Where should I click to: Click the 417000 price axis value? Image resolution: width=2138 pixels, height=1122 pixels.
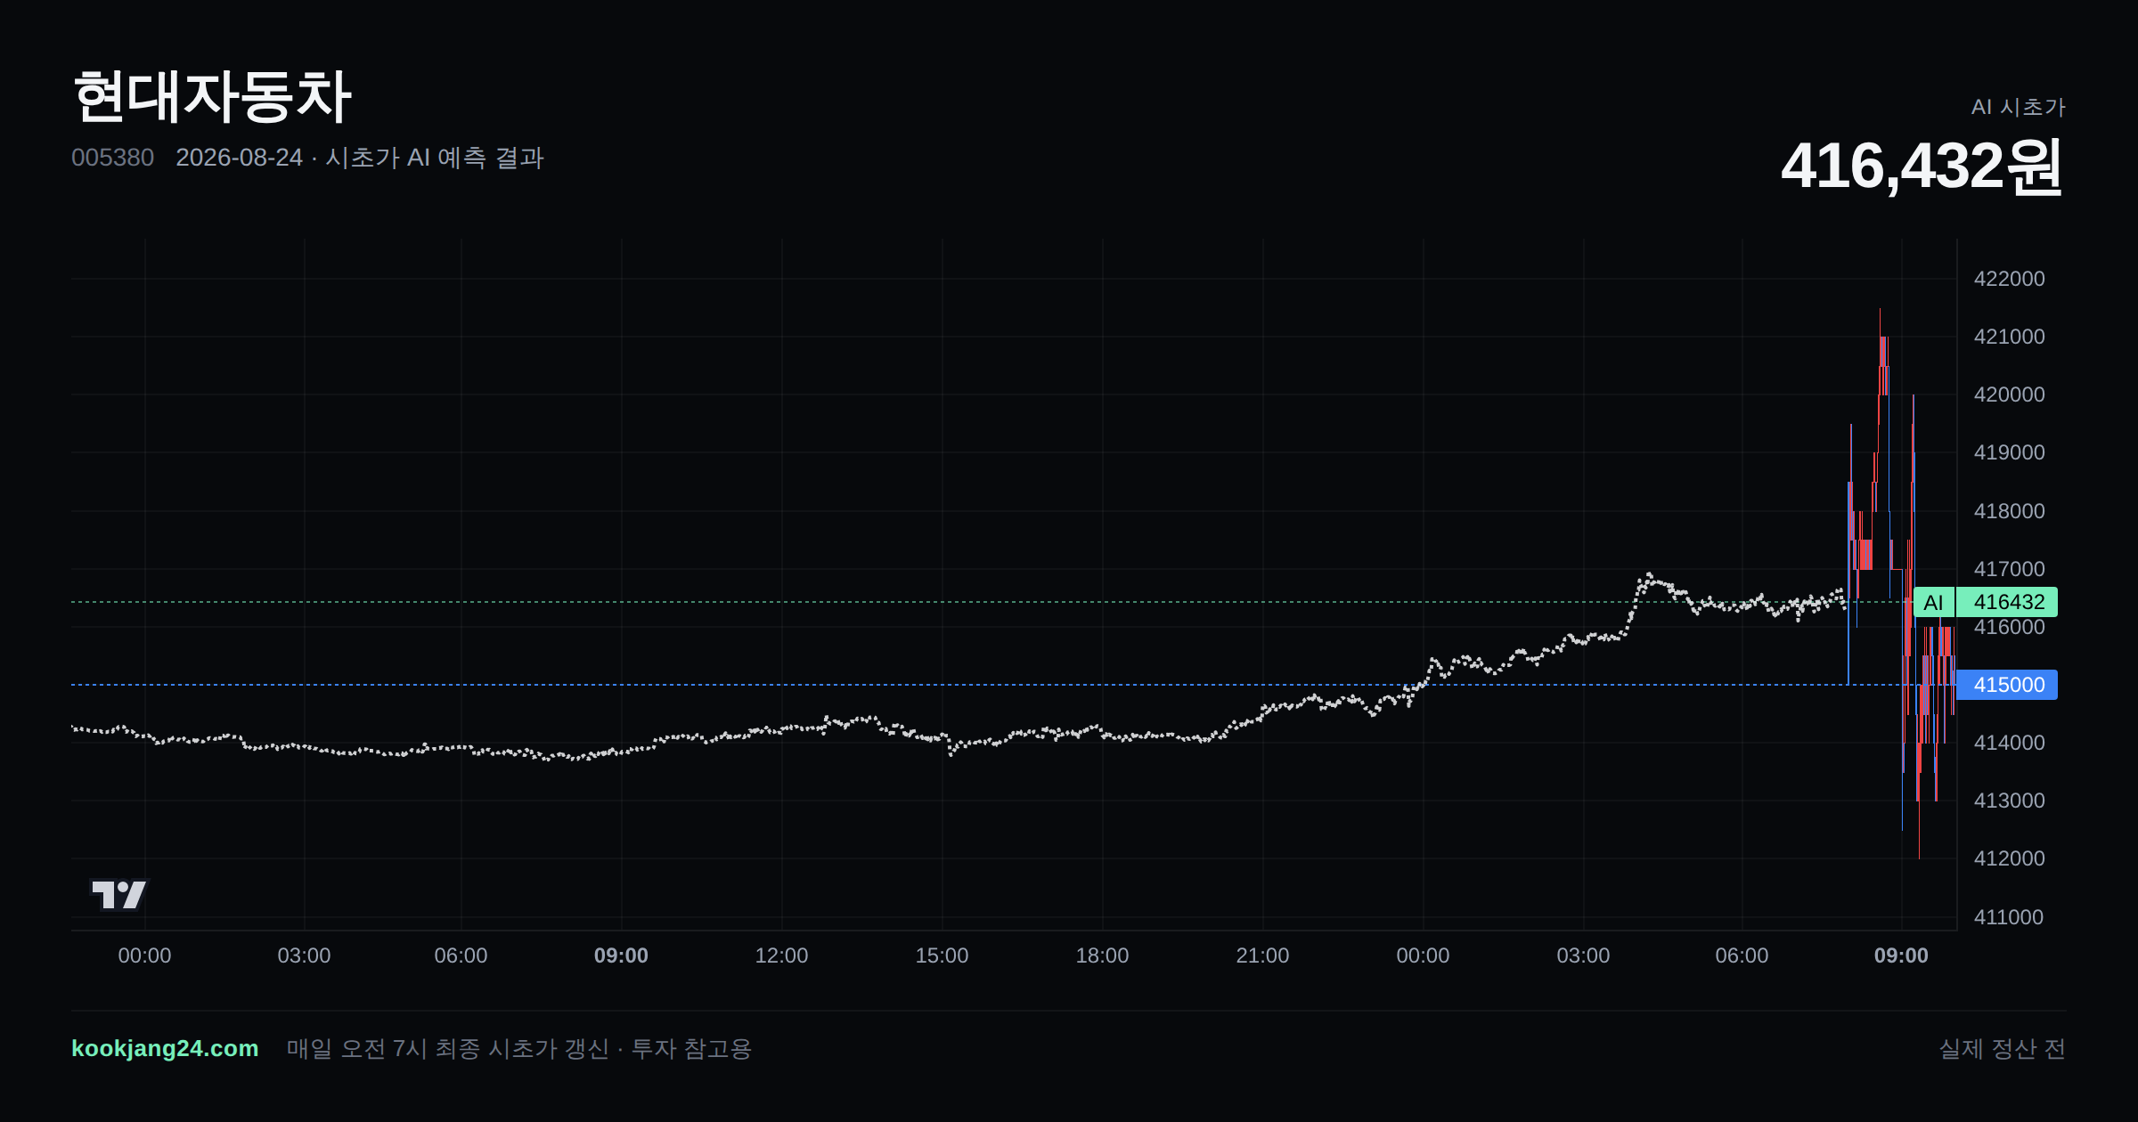(2009, 569)
